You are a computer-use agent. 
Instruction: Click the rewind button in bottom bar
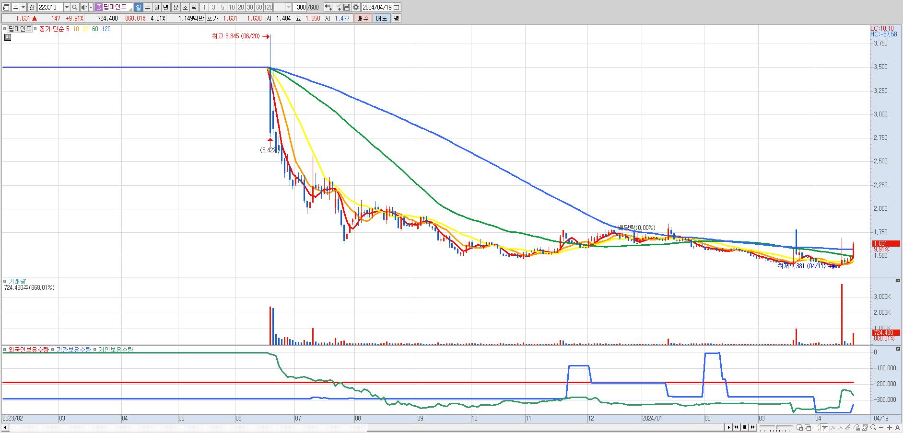tap(736, 427)
